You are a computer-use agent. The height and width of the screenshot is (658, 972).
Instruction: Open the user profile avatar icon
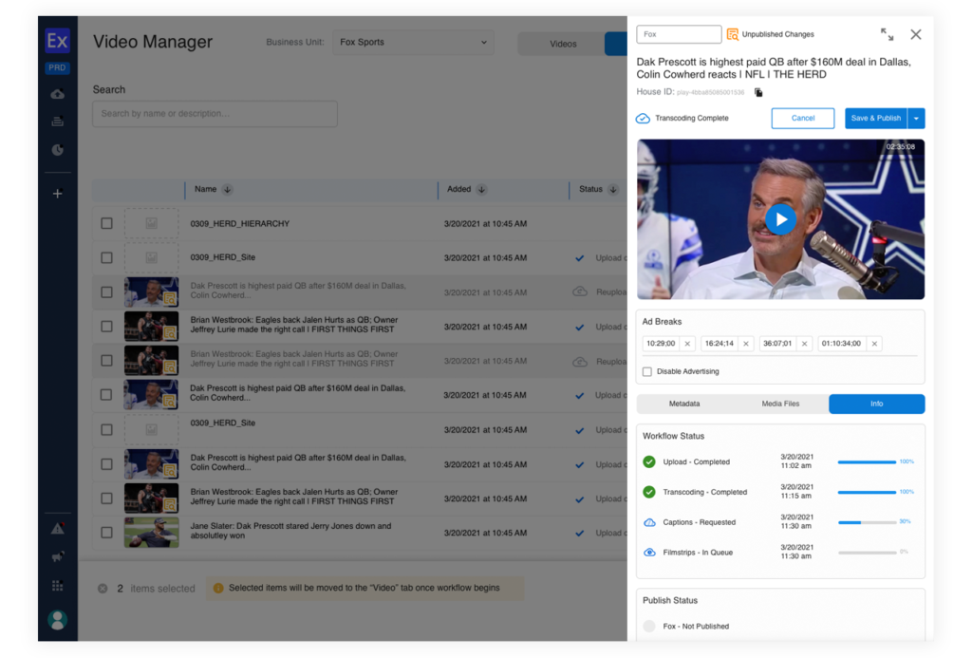(x=57, y=620)
